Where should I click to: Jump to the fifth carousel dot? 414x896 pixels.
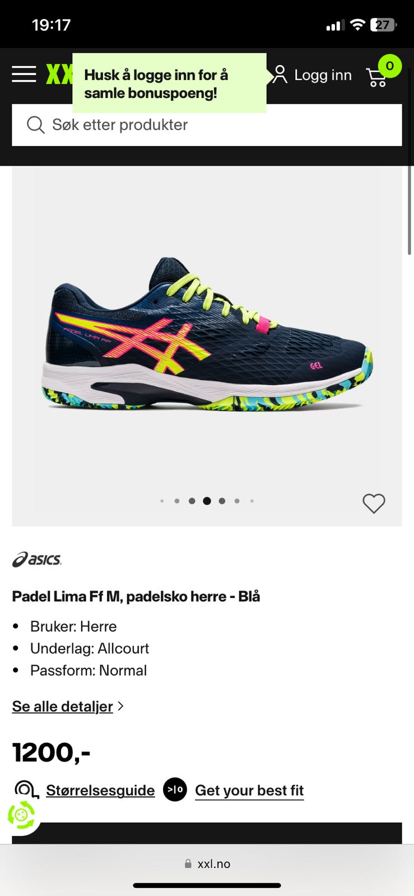point(222,501)
